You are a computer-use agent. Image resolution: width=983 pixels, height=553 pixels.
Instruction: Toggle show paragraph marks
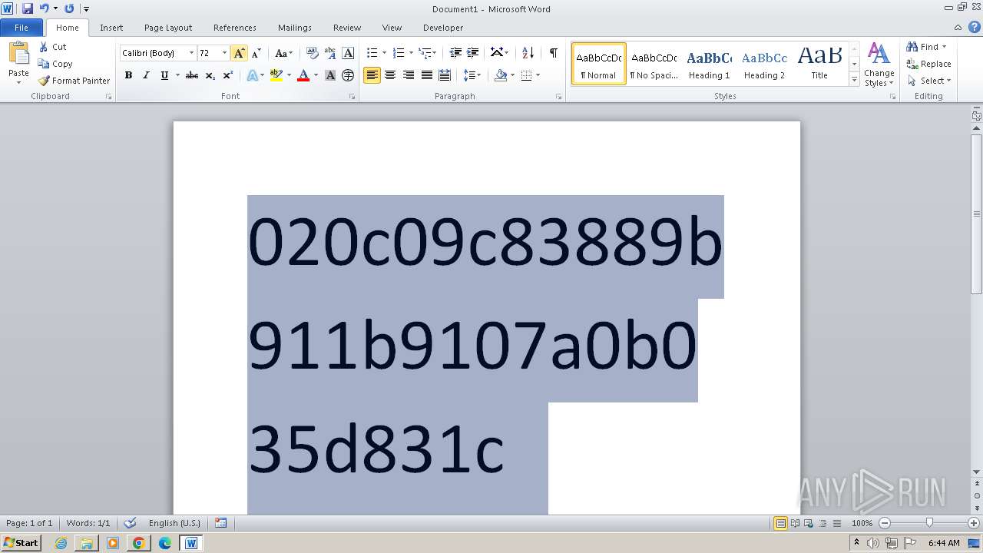[553, 53]
